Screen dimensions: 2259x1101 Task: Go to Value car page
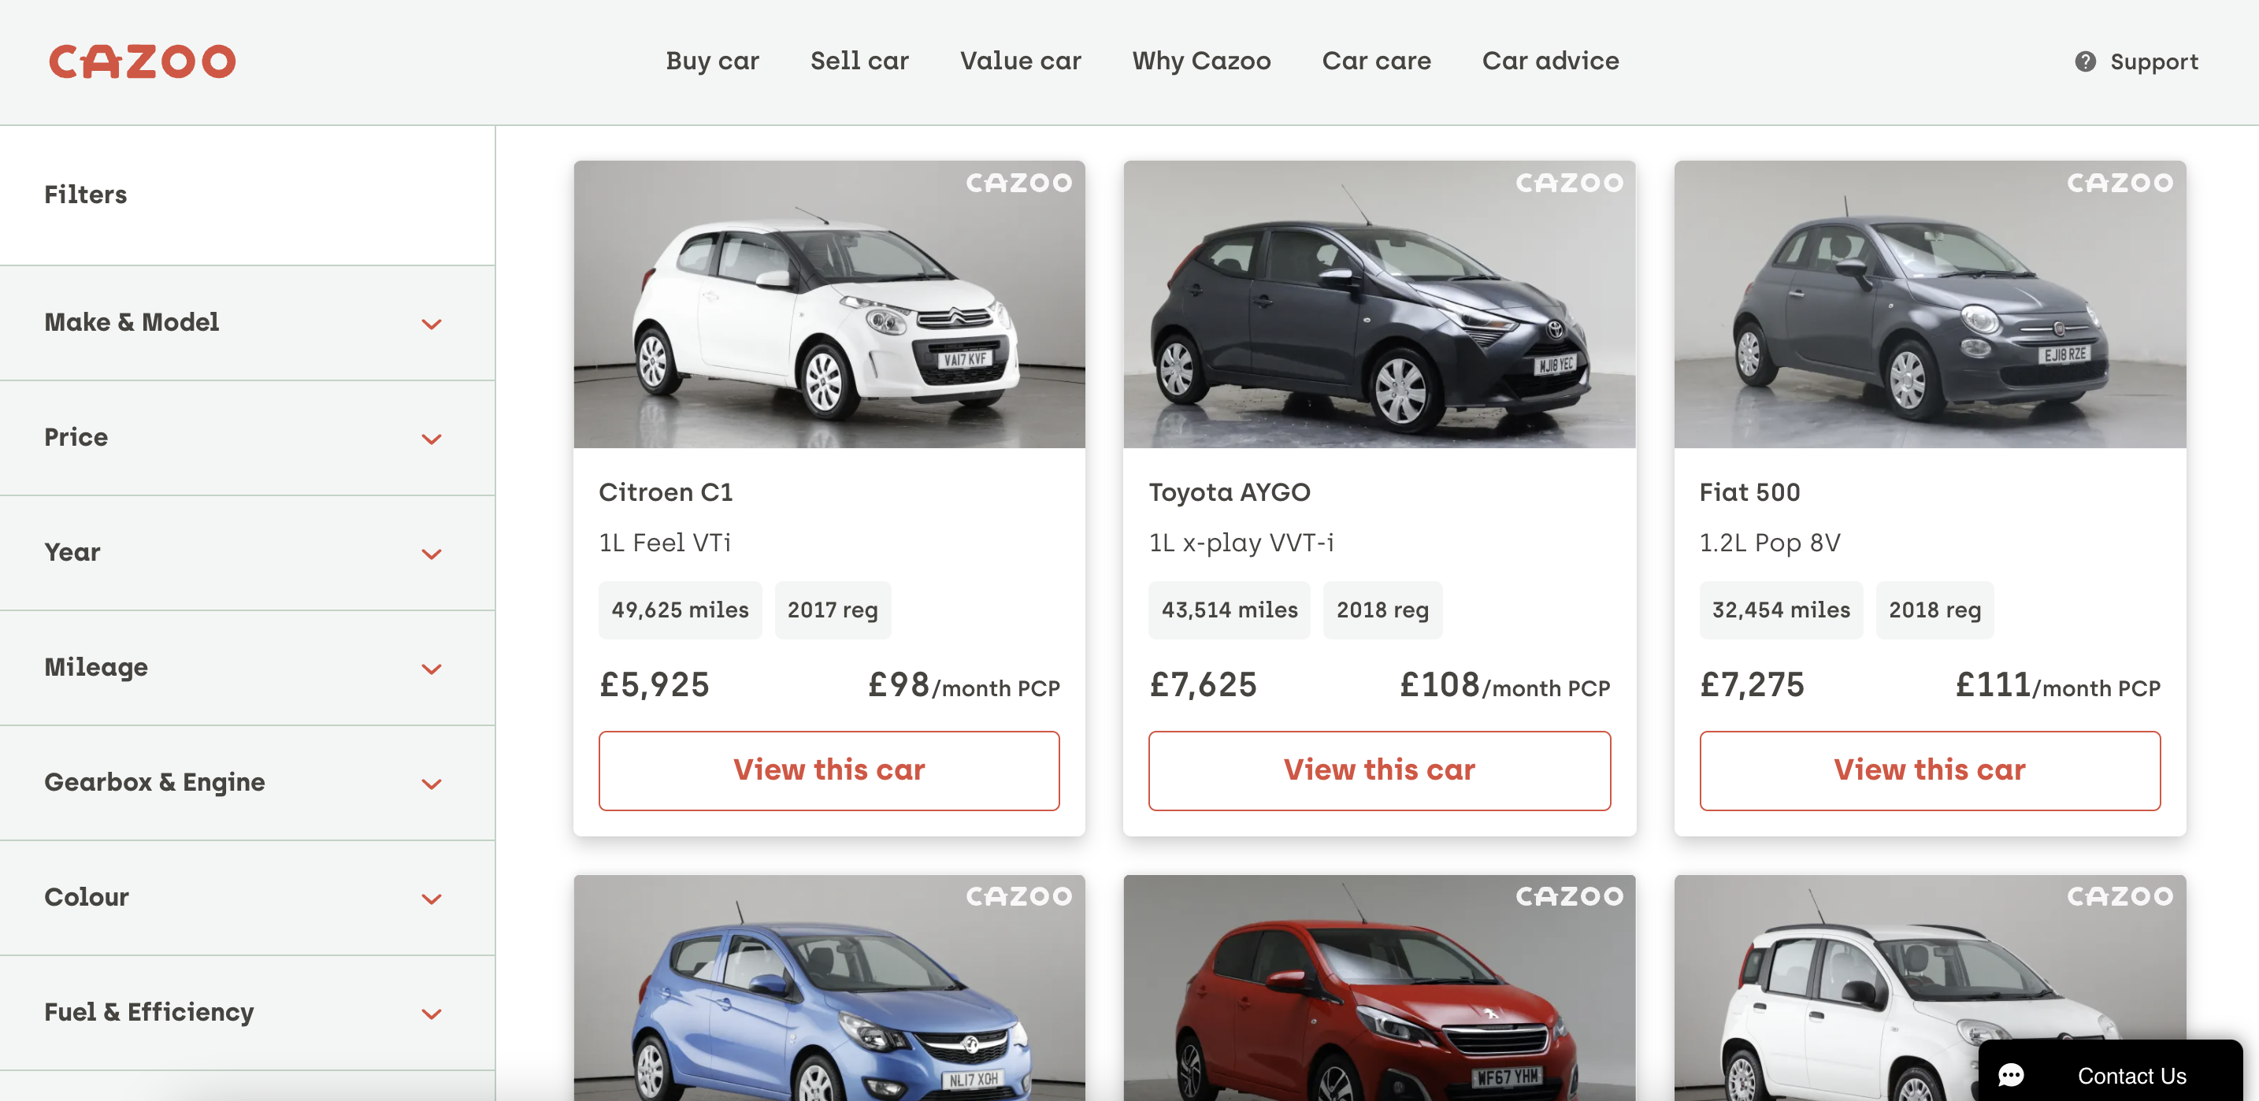coord(1020,61)
